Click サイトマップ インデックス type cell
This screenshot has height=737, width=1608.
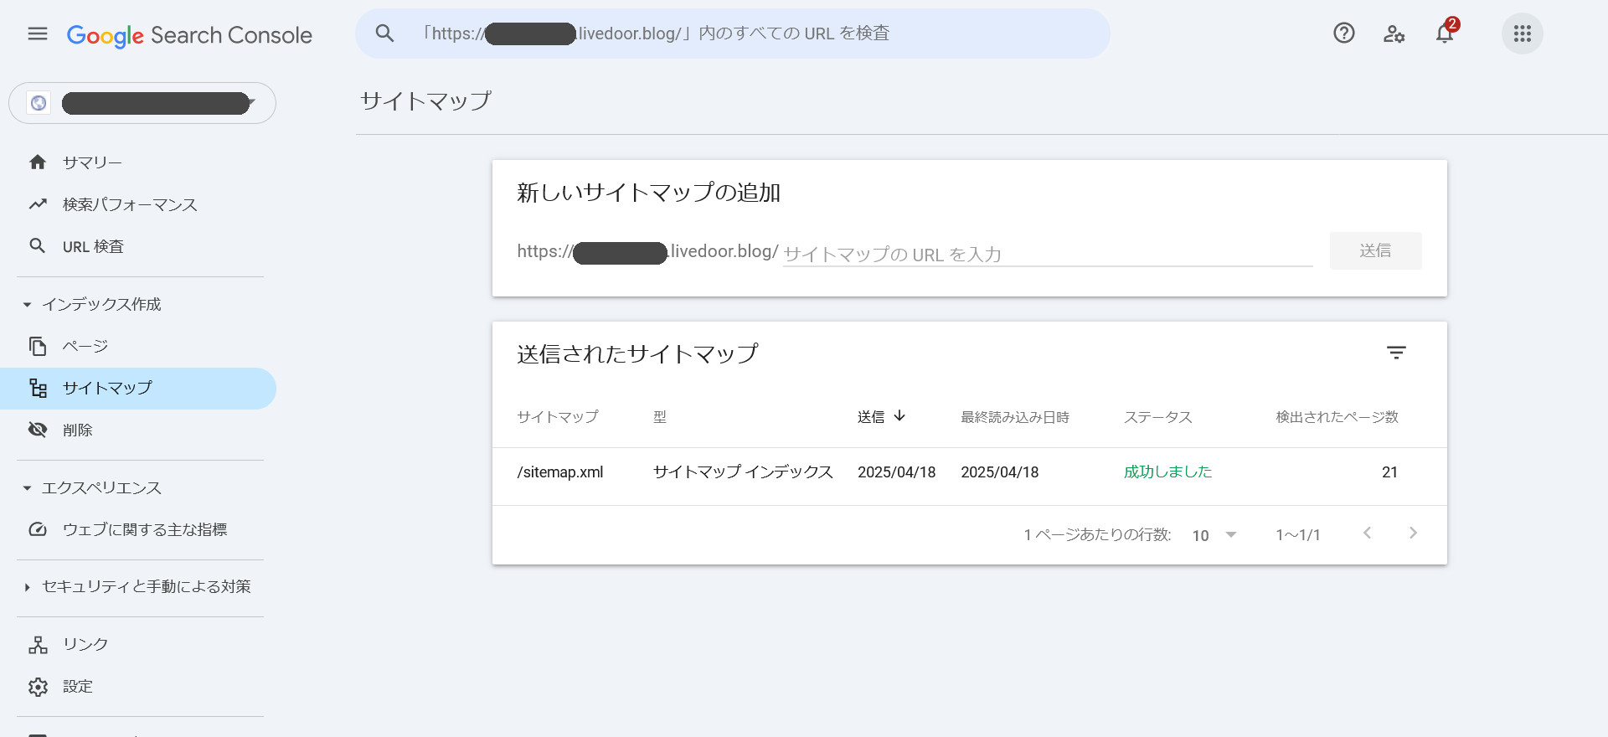click(x=743, y=472)
